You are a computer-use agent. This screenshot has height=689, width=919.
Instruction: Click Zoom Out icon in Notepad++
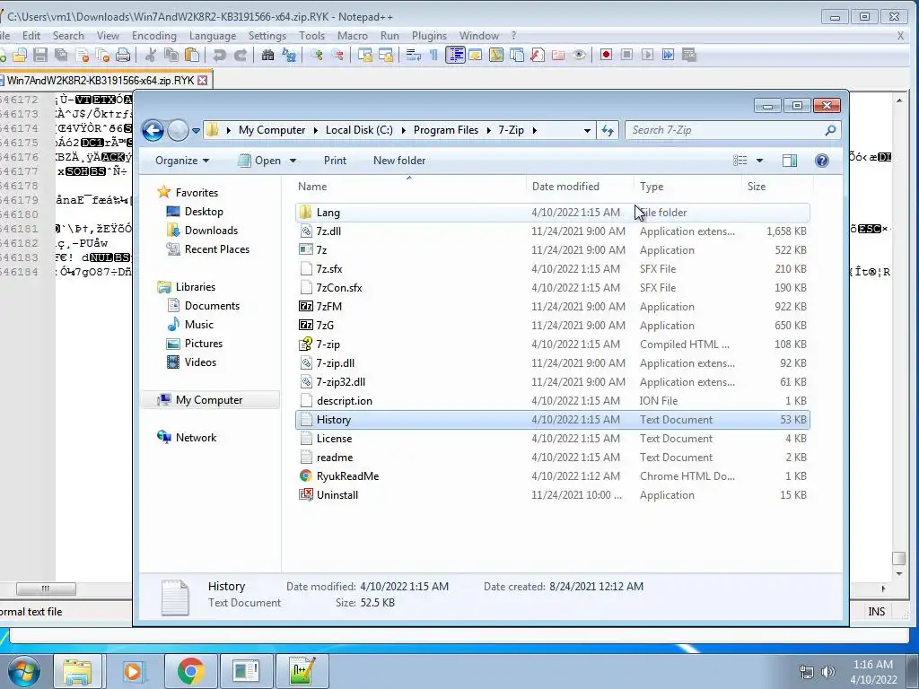point(337,55)
